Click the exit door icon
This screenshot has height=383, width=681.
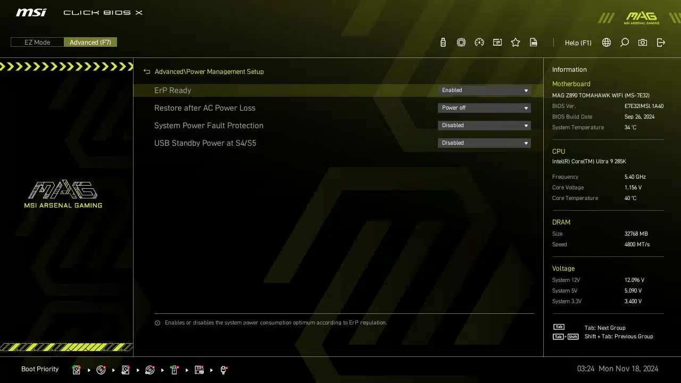point(661,43)
